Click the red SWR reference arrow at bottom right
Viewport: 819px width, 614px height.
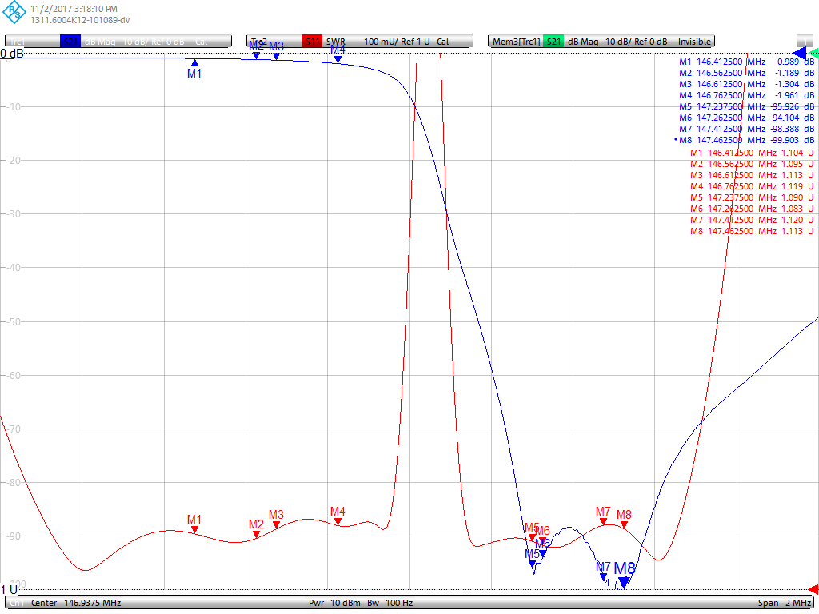coord(813,589)
